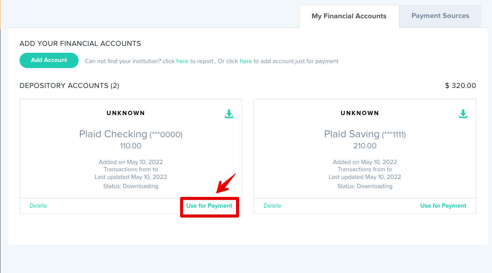The width and height of the screenshot is (492, 273).
Task: Download transactions for the Plaid Checking account
Action: pos(229,113)
